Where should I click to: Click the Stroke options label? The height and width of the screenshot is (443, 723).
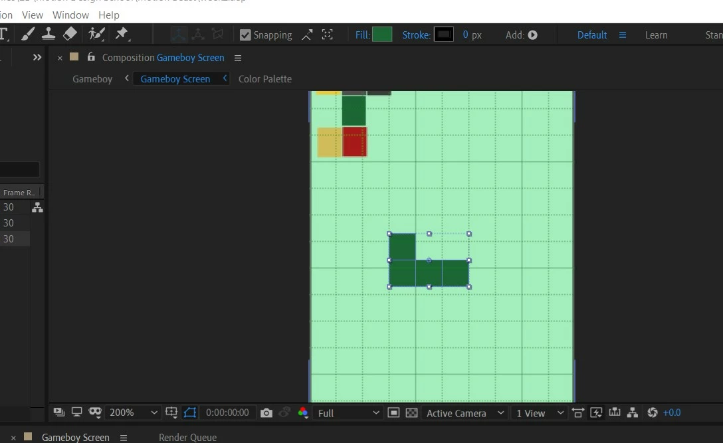click(x=416, y=35)
